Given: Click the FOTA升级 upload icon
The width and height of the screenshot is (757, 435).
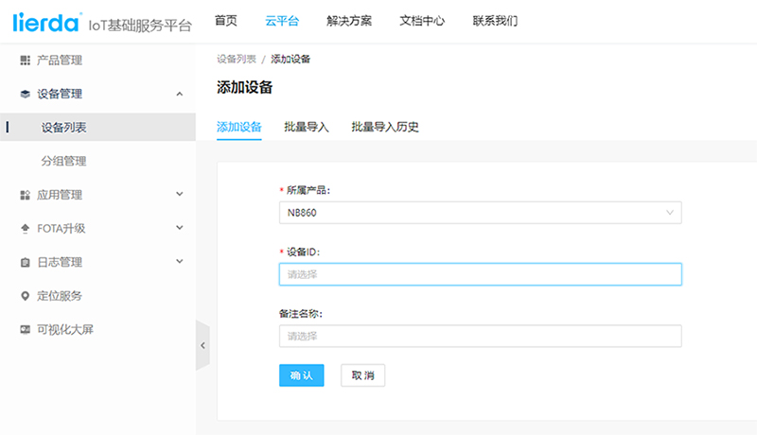Looking at the screenshot, I should pyautogui.click(x=25, y=229).
